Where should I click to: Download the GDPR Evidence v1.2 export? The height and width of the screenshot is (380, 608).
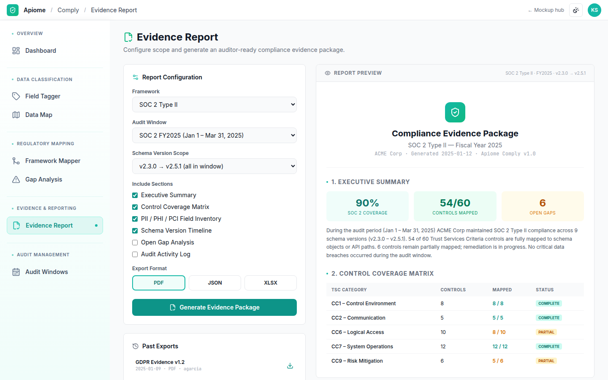tap(290, 366)
